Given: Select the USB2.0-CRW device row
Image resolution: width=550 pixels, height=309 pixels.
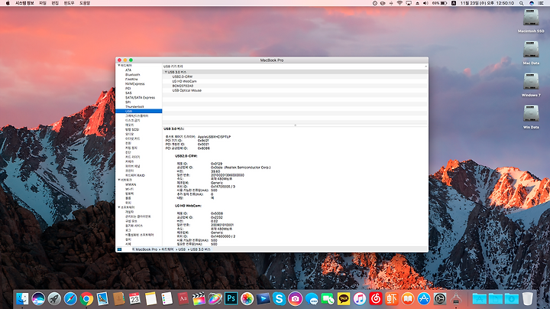Looking at the screenshot, I should [296, 76].
